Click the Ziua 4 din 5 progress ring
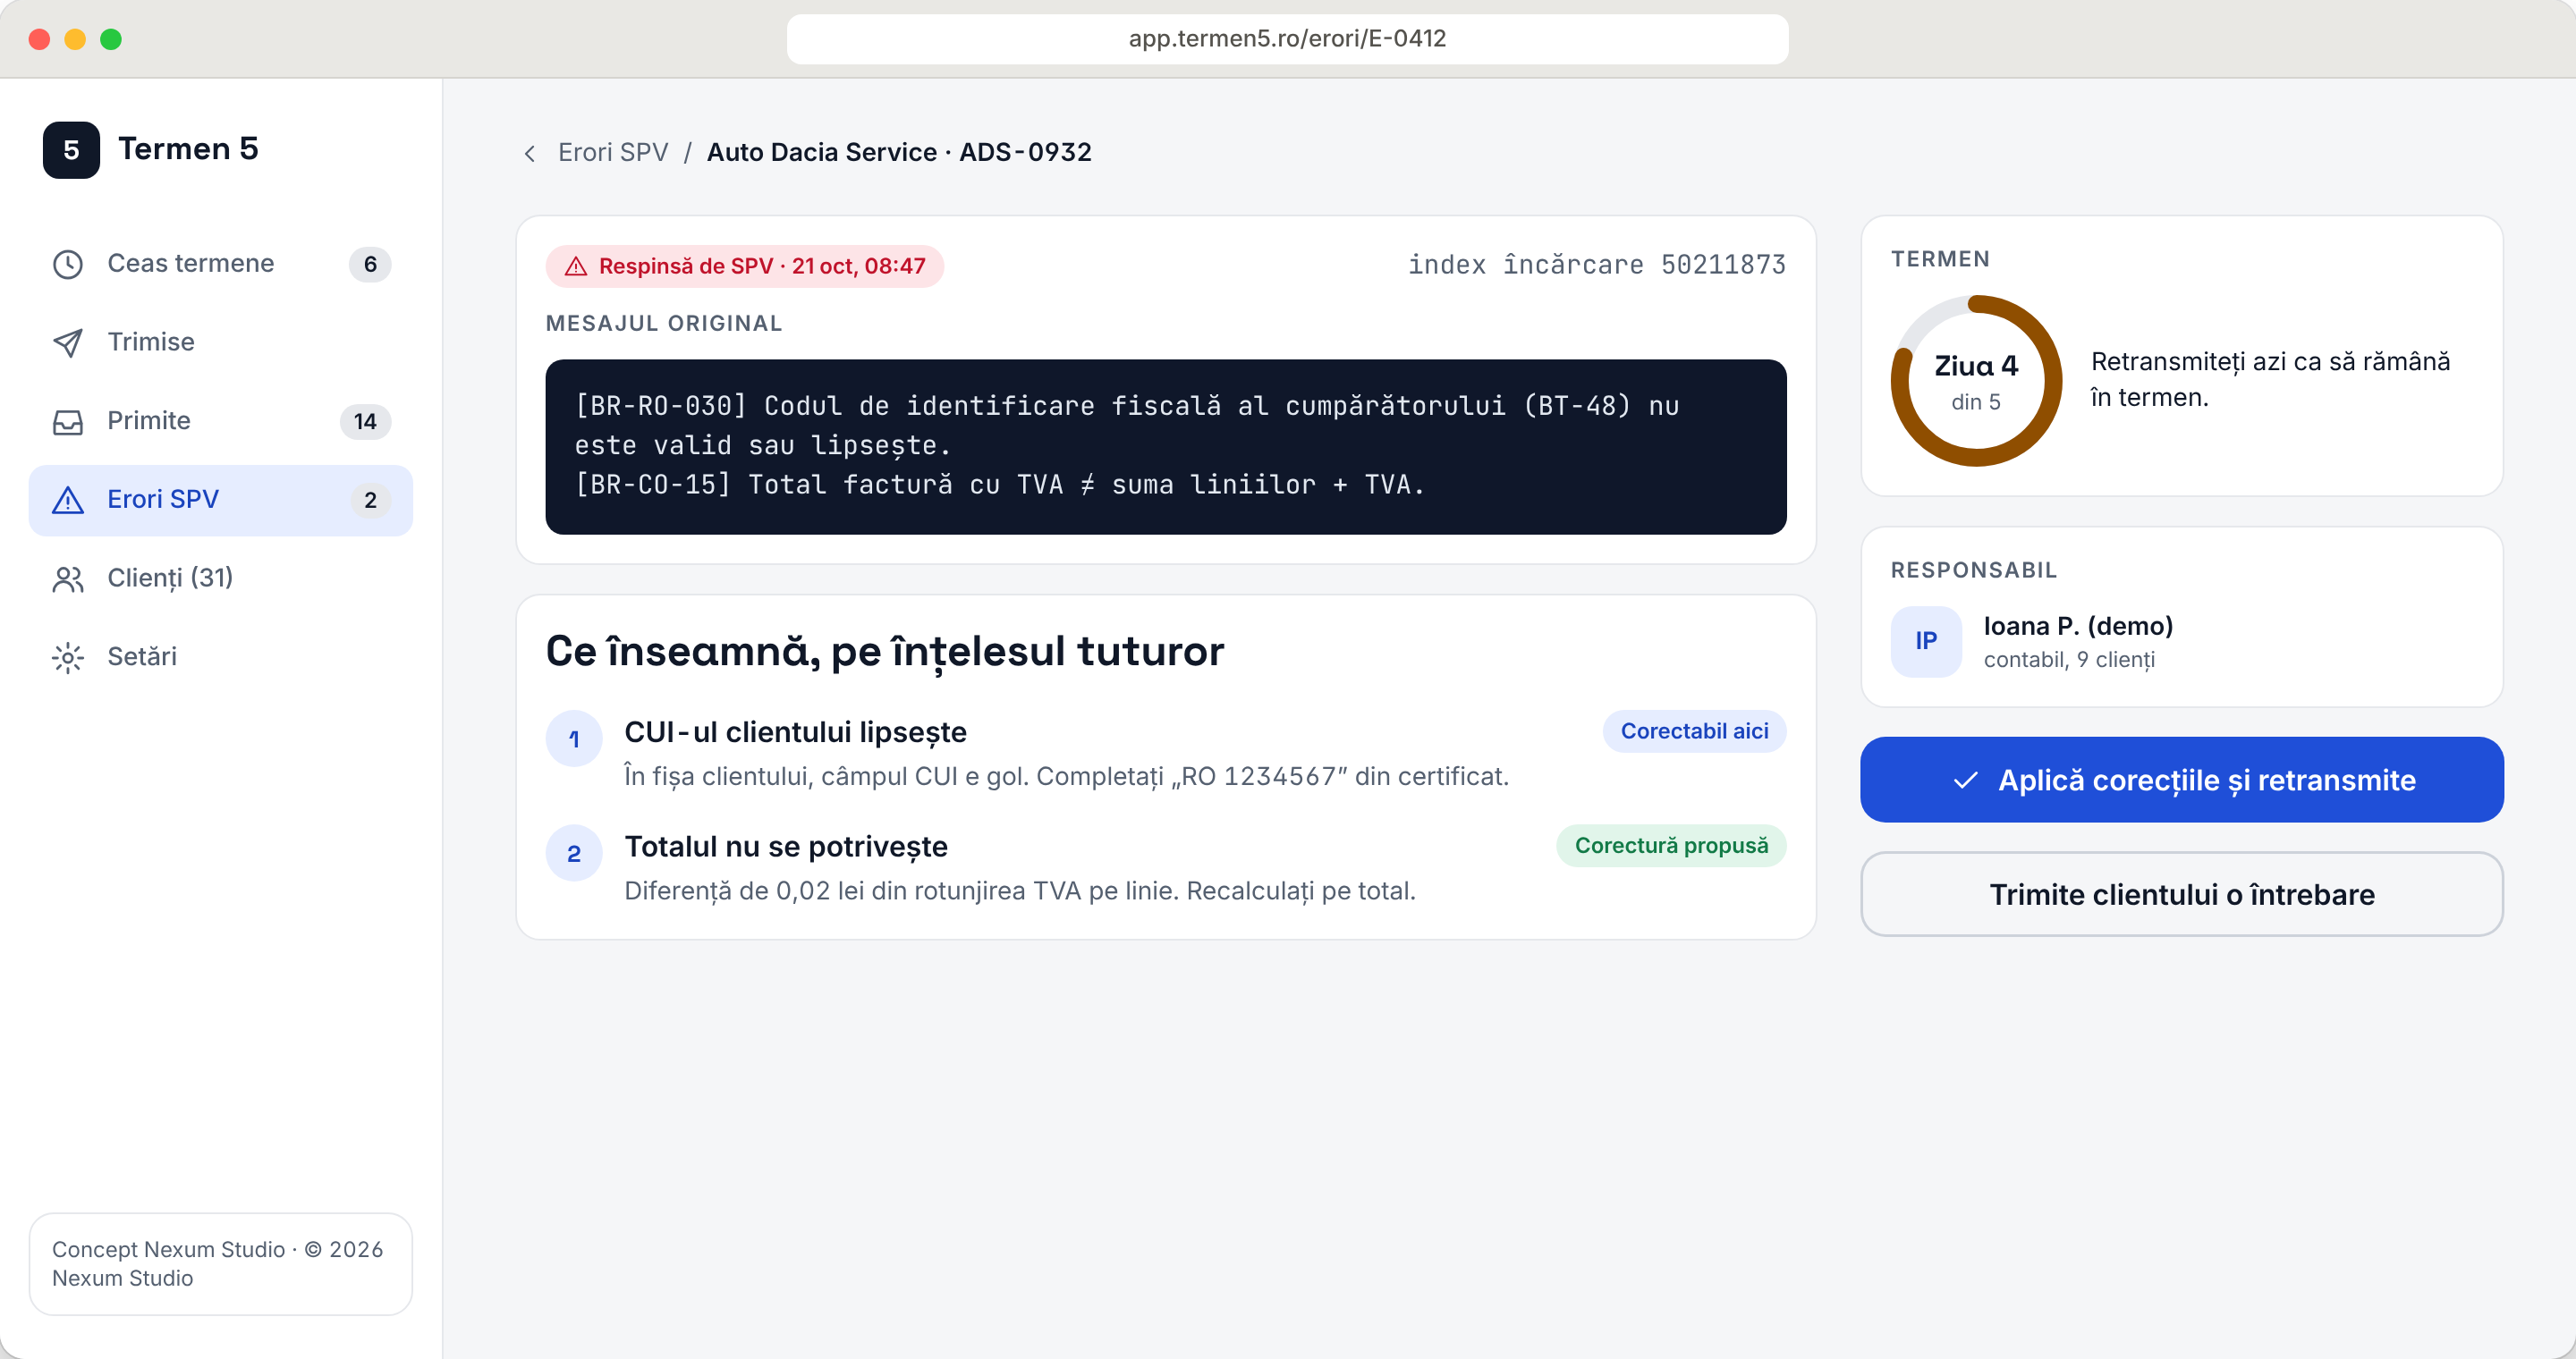 [1976, 381]
